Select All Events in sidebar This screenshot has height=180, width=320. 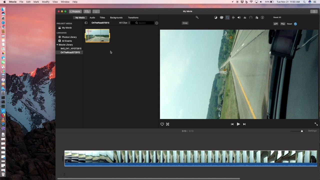(x=67, y=41)
